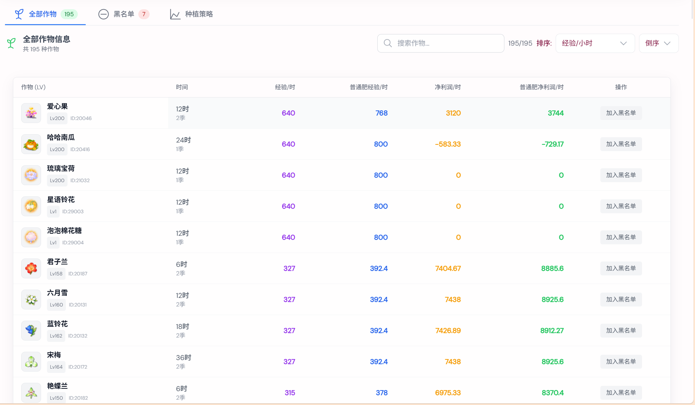695x405 pixels.
Task: Click the 净利润/时 column header
Action: point(448,87)
